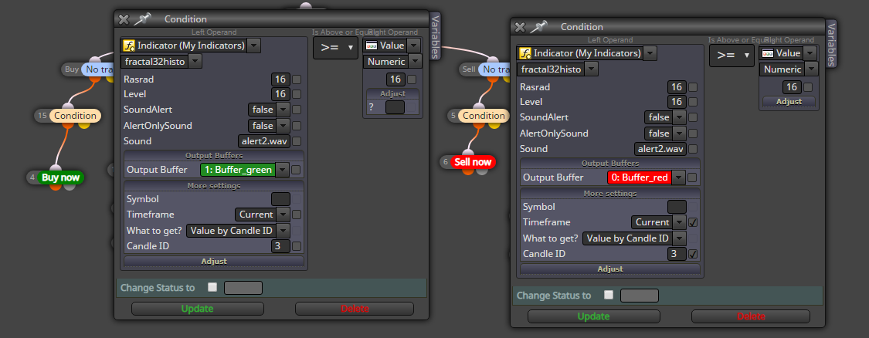Screen dimensions: 869x338
Task: Edit Level value 16 in right panel
Action: tap(677, 102)
